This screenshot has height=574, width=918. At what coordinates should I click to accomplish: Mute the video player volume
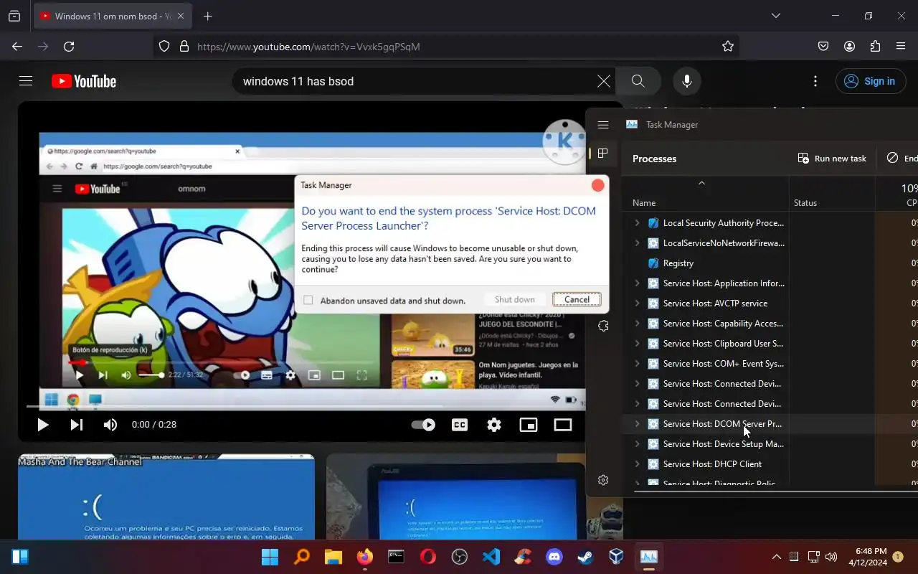click(x=110, y=425)
